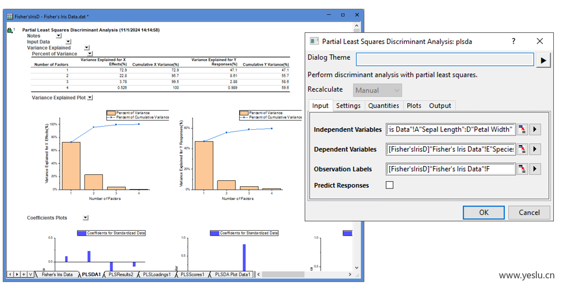Click the Partial Least Squares Discriminant Analysis report title
The width and height of the screenshot is (561, 286).
click(x=91, y=30)
